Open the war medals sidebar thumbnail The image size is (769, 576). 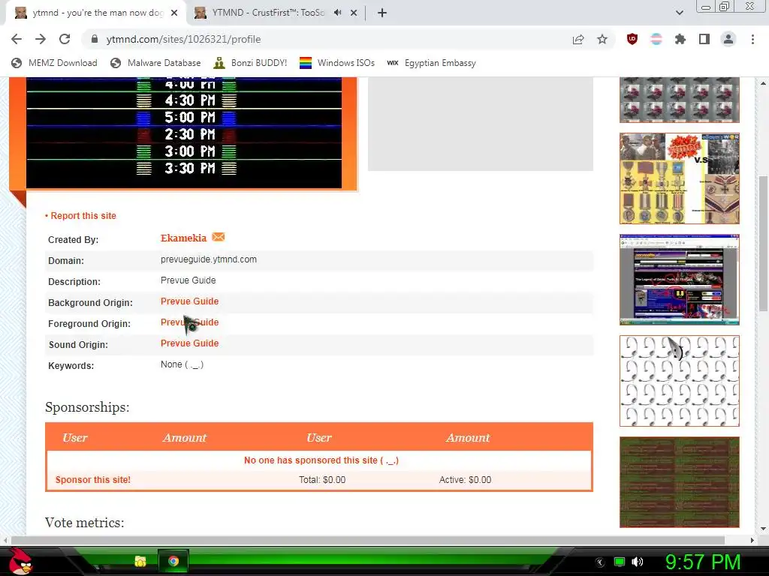tap(679, 178)
